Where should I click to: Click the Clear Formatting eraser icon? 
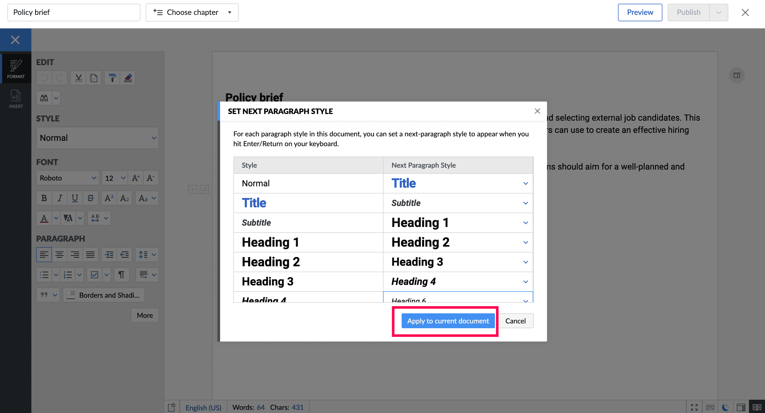click(x=128, y=78)
